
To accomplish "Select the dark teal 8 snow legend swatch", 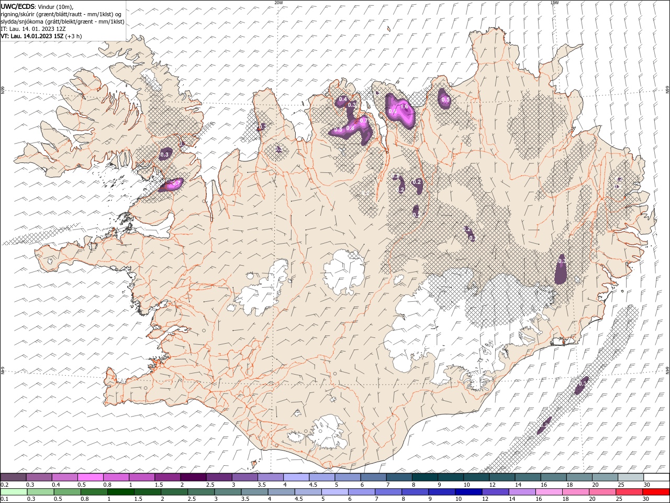I will pyautogui.click(x=425, y=477).
